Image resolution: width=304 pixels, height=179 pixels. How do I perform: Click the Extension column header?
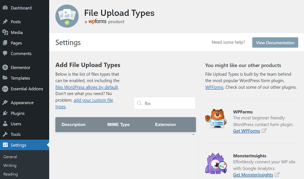[x=165, y=124]
